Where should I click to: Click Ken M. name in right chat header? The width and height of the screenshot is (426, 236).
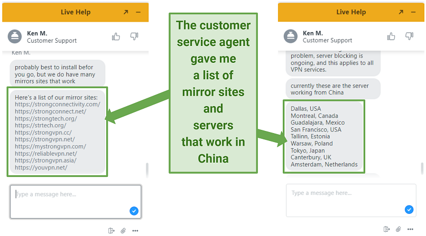(313, 33)
